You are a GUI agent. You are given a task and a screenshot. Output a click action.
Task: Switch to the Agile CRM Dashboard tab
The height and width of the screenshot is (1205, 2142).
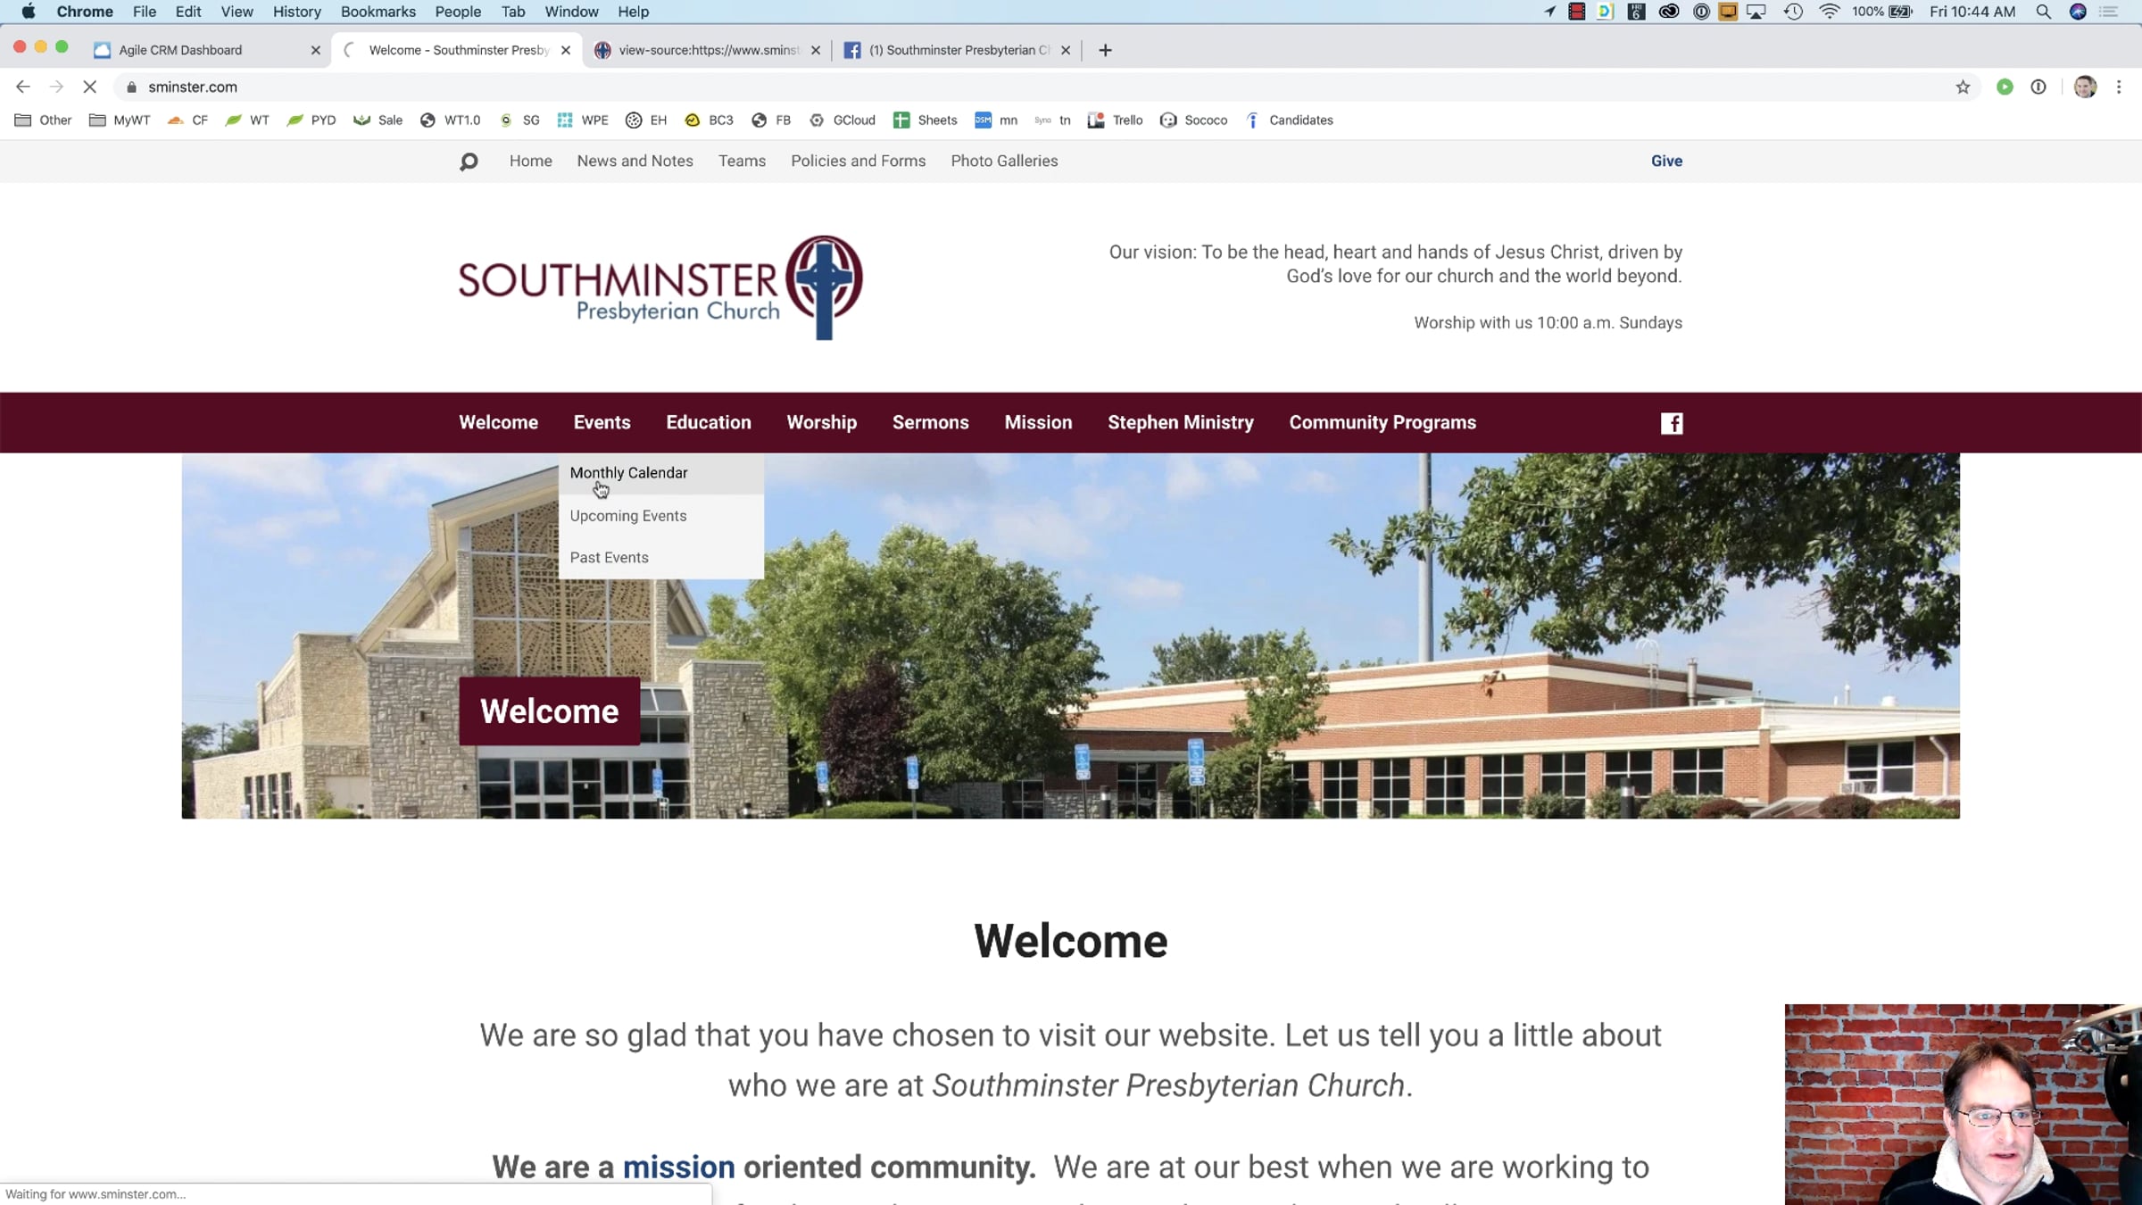point(207,50)
